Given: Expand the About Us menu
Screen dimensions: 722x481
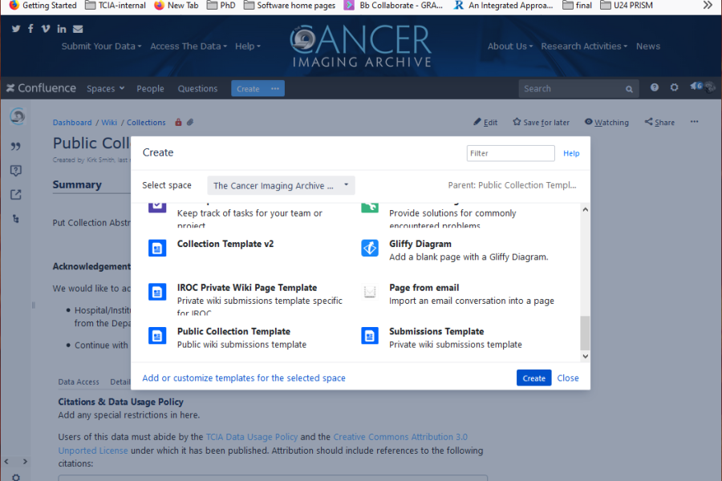Looking at the screenshot, I should [510, 46].
